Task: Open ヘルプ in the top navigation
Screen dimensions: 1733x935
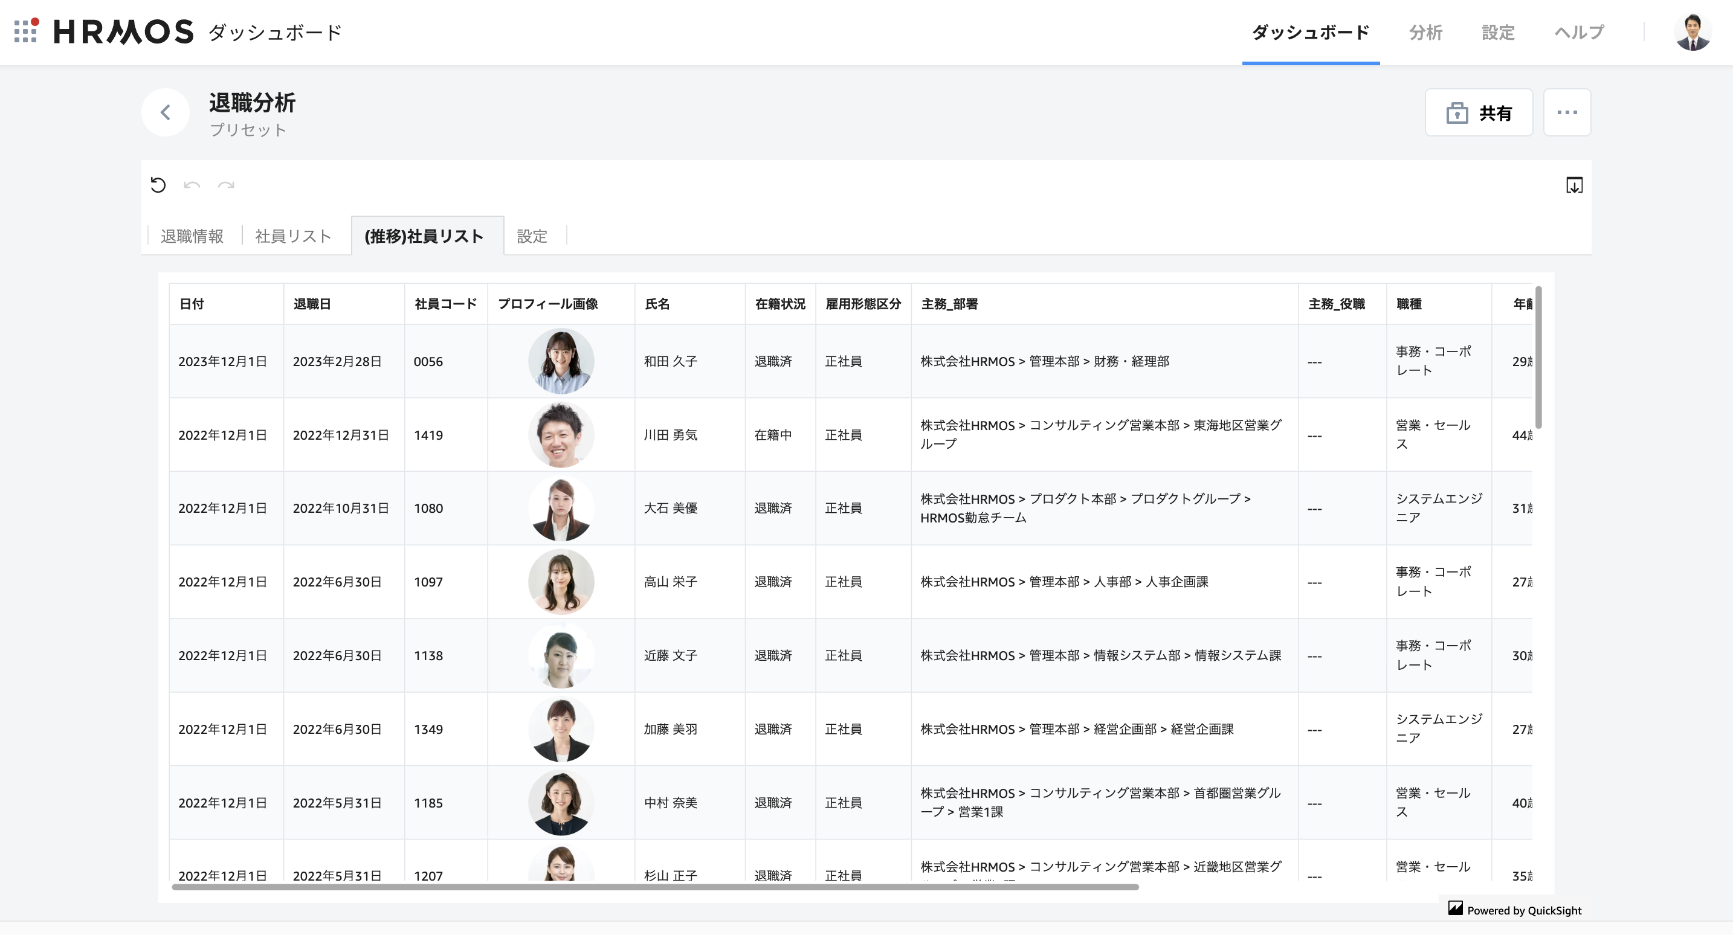Action: [1578, 31]
